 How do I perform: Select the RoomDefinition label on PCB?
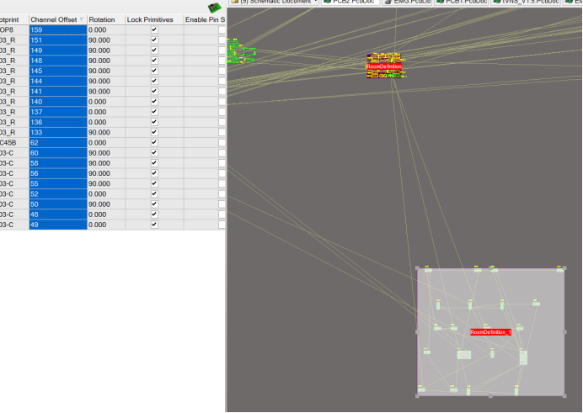384,66
